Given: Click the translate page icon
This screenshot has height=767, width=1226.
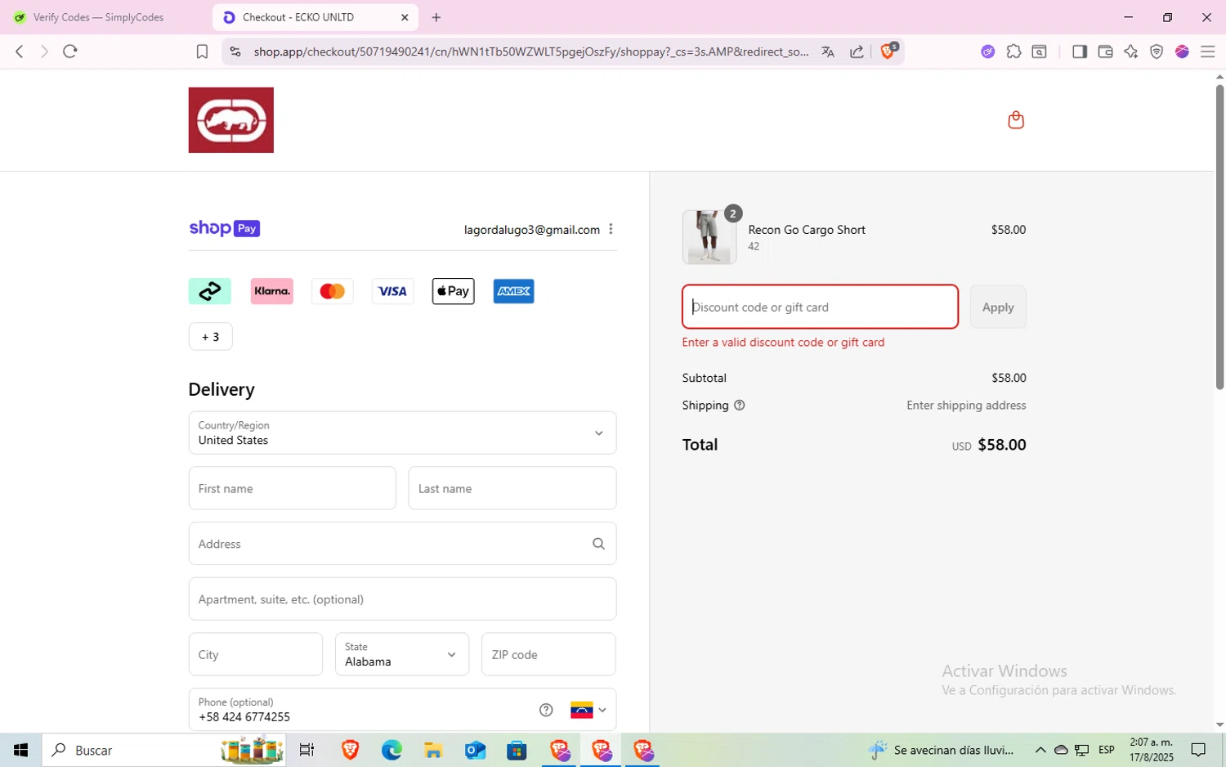Looking at the screenshot, I should pyautogui.click(x=828, y=52).
